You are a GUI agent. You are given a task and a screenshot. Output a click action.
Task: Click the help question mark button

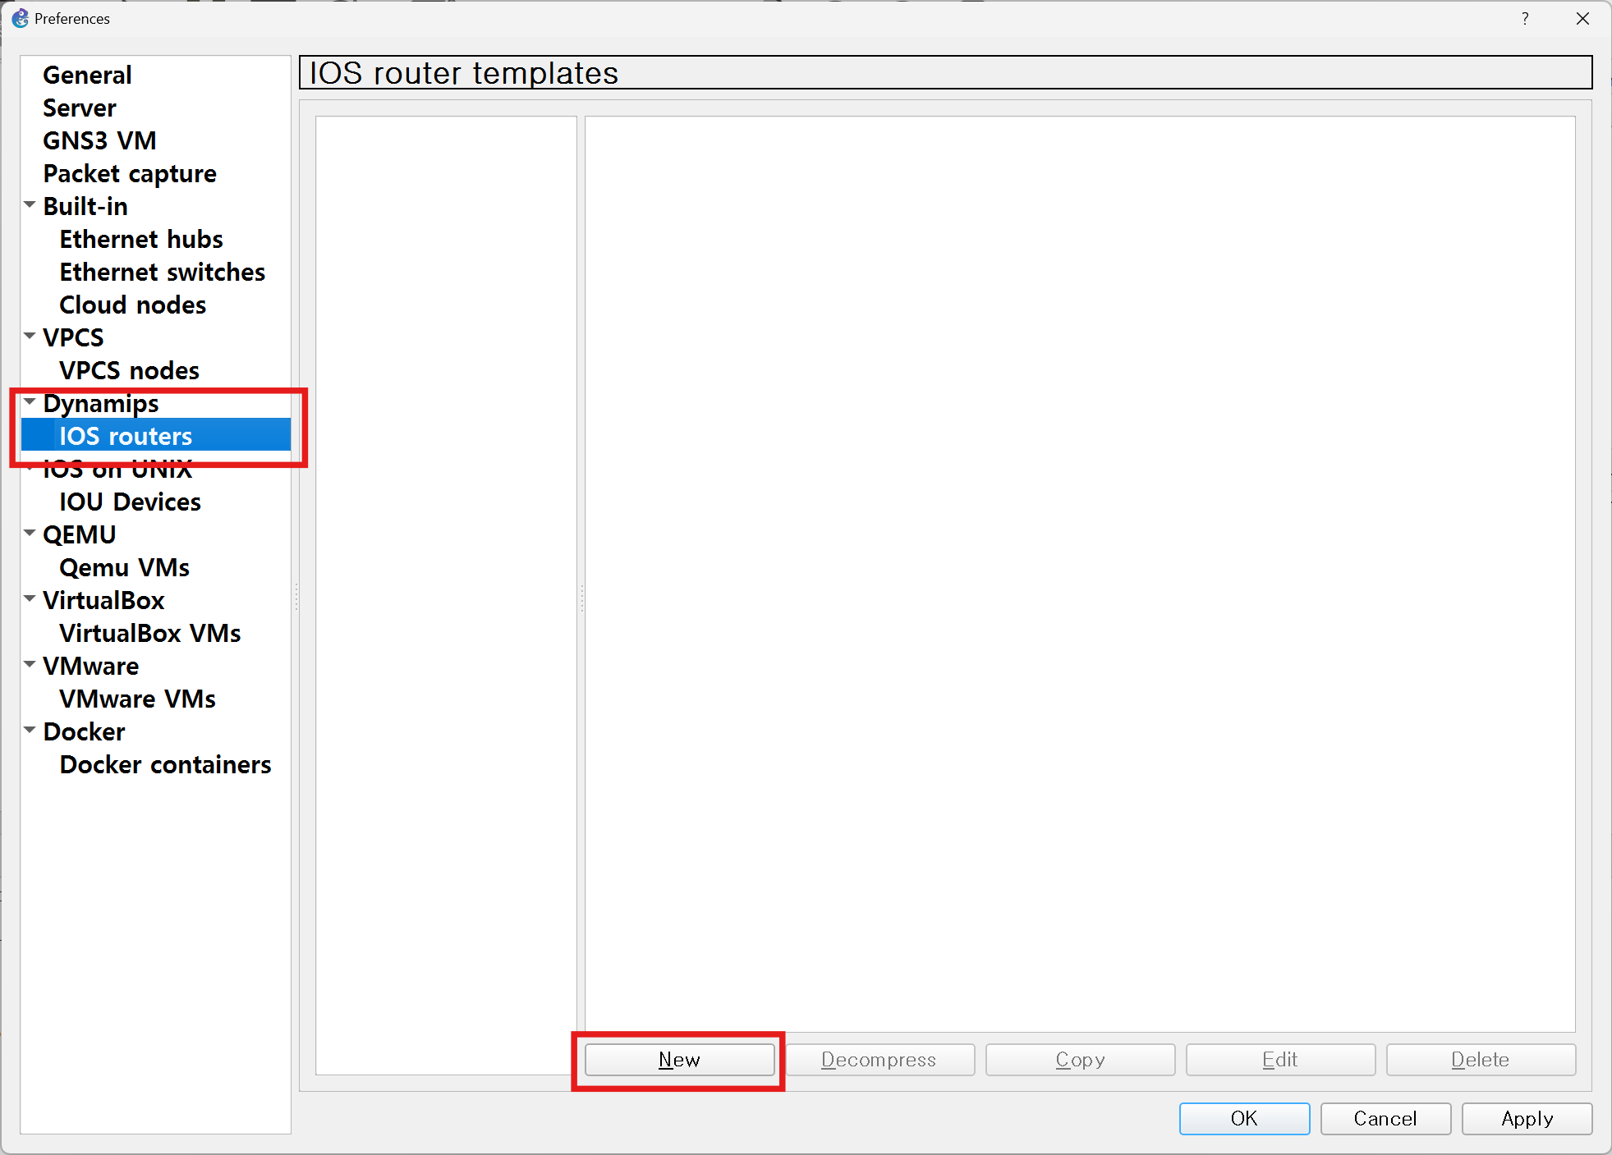pos(1524,18)
